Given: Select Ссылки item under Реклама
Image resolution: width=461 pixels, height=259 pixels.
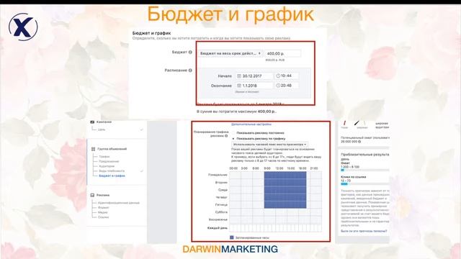Looking at the screenshot, I should (103, 217).
